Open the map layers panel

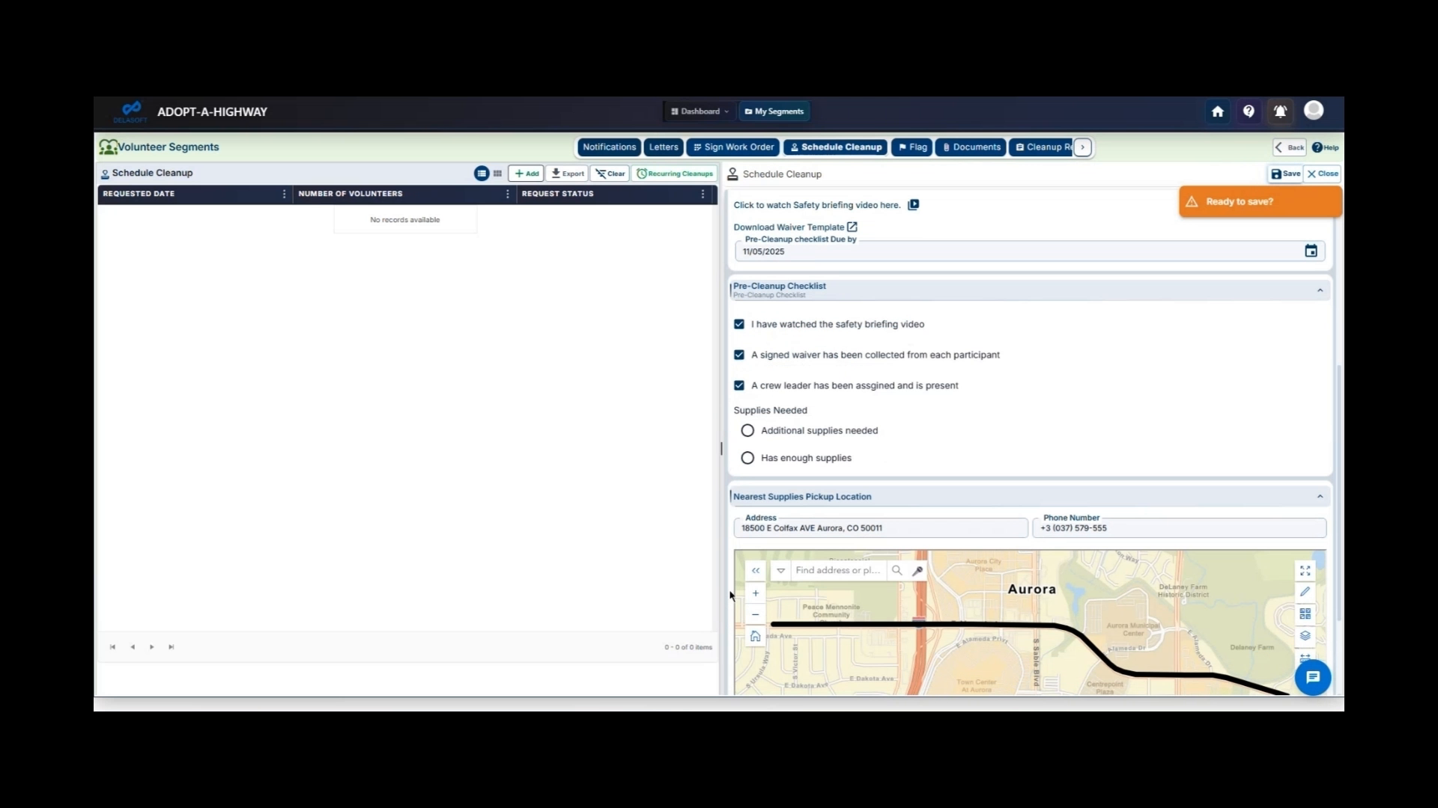click(1305, 637)
